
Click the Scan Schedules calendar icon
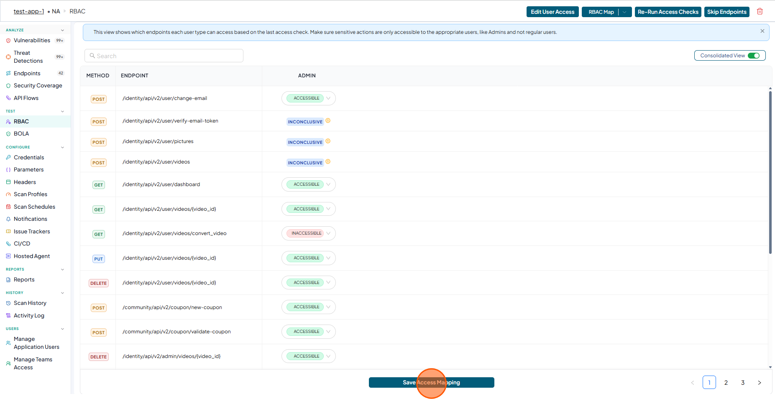click(x=8, y=207)
